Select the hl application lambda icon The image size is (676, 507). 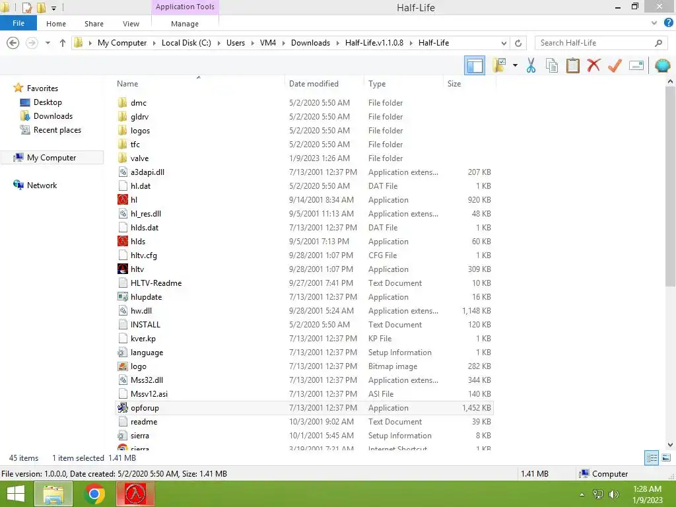(x=122, y=199)
